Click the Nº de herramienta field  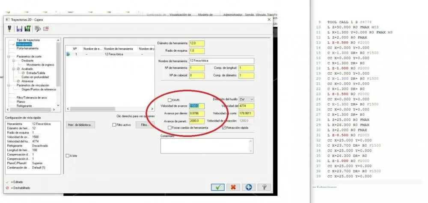(196, 68)
